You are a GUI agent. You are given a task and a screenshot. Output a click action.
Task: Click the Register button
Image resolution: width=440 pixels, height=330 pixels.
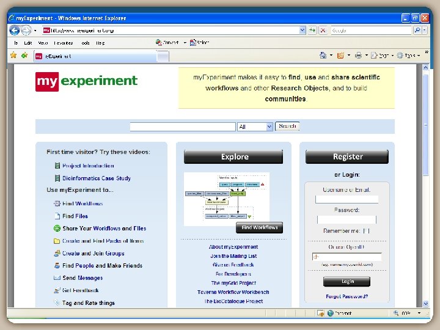coord(347,156)
